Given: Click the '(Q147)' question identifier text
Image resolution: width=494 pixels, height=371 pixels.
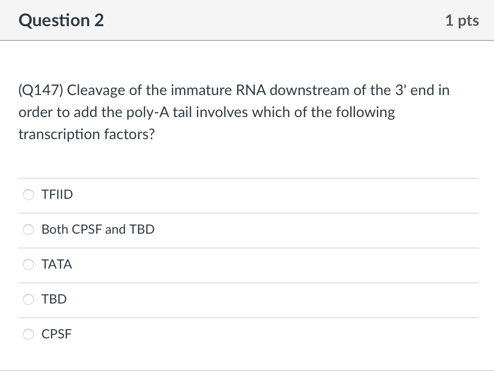Looking at the screenshot, I should click(41, 90).
